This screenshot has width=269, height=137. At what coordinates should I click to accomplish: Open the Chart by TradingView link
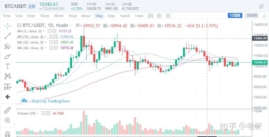point(50,101)
